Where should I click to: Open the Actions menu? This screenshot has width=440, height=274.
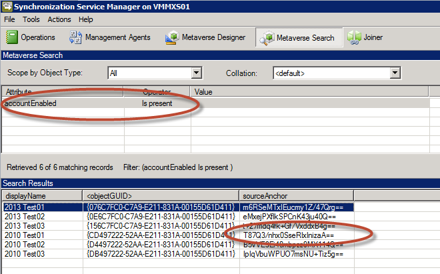click(x=59, y=20)
